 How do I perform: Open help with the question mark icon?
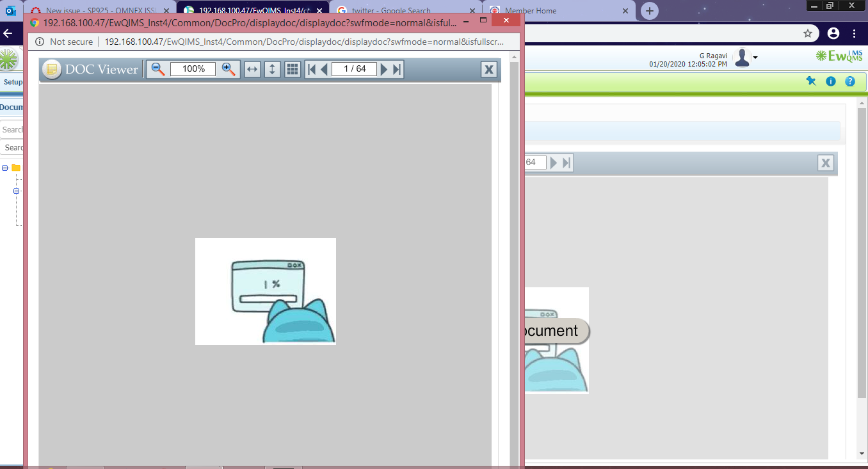point(850,81)
